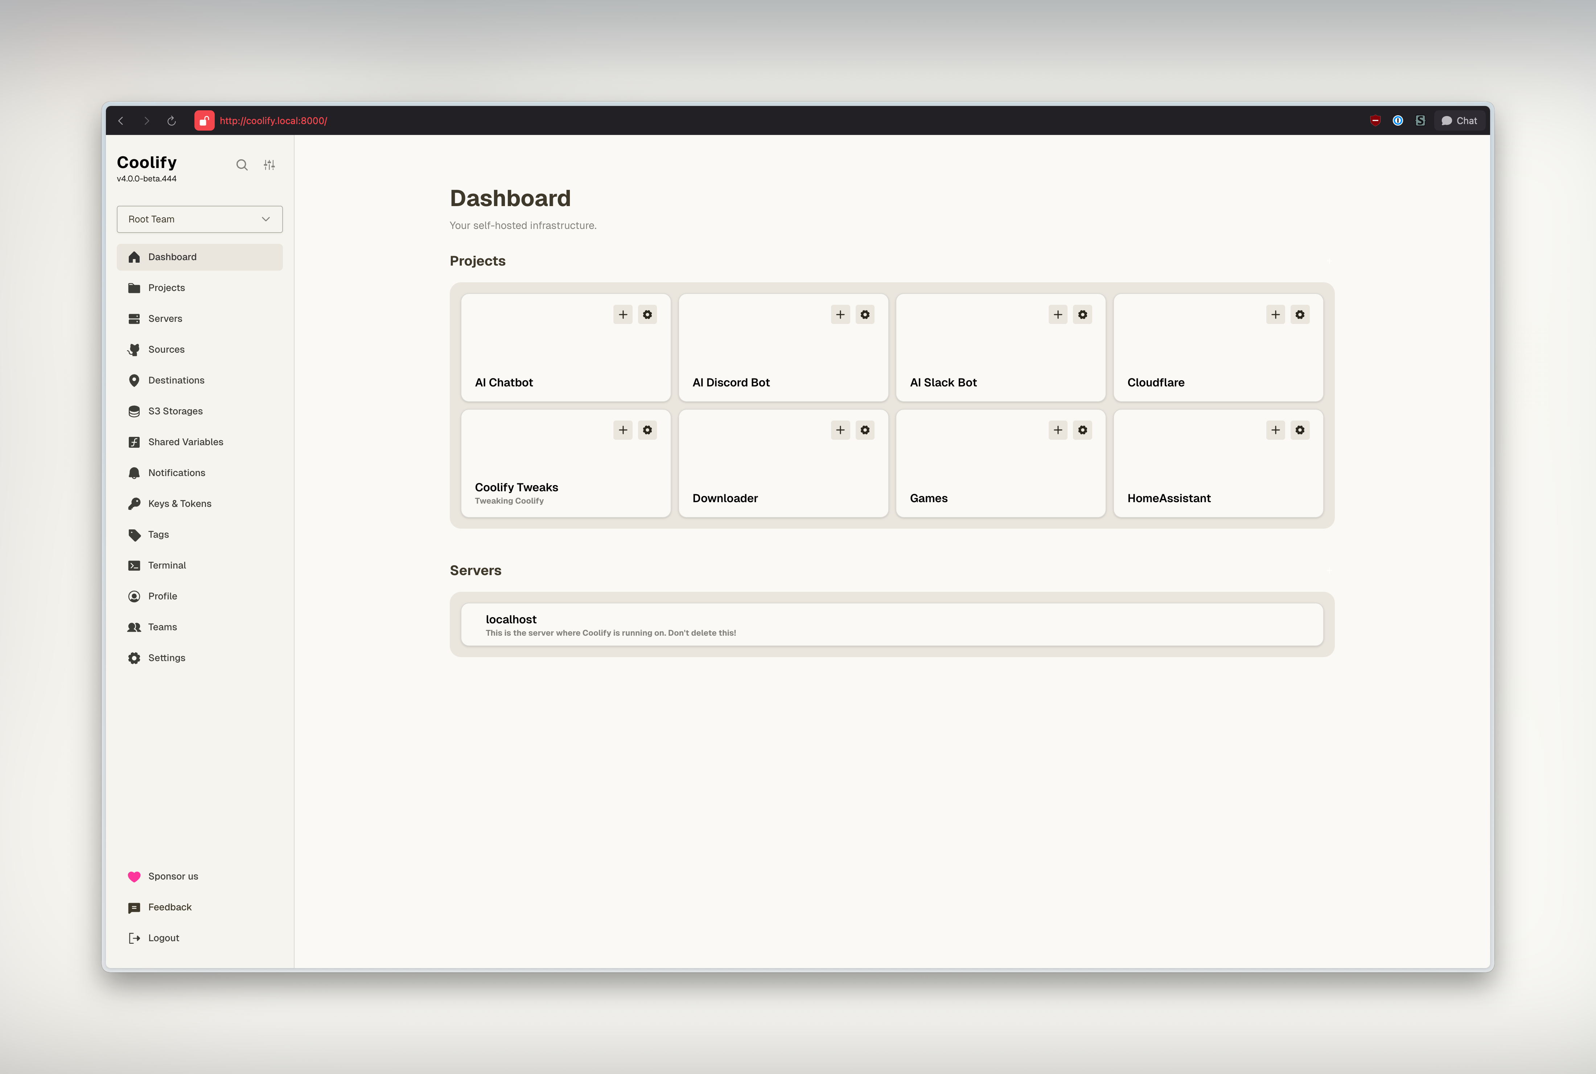Click the URL field showing coolify.local:8000
Screen dimensions: 1596x1074
pyautogui.click(x=274, y=120)
